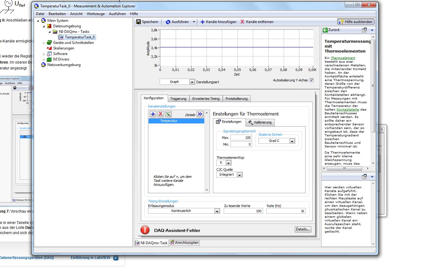Open the Datei menu

pos(40,14)
